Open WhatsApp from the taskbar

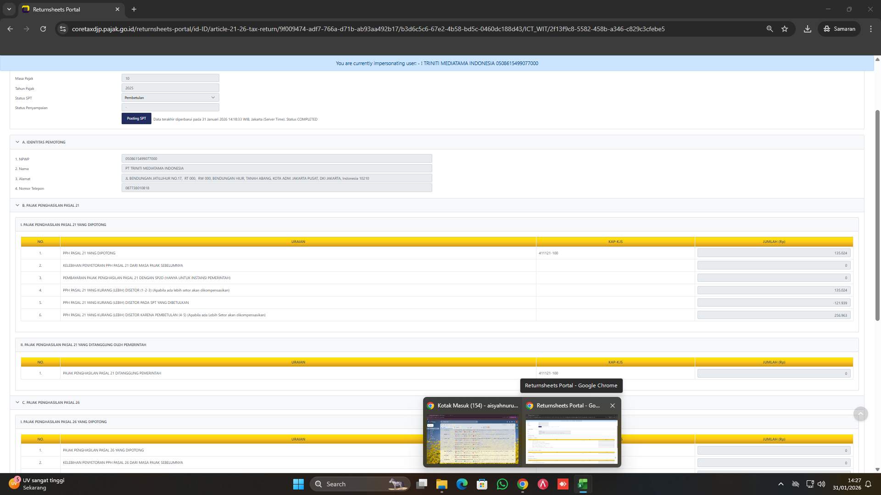click(x=502, y=484)
